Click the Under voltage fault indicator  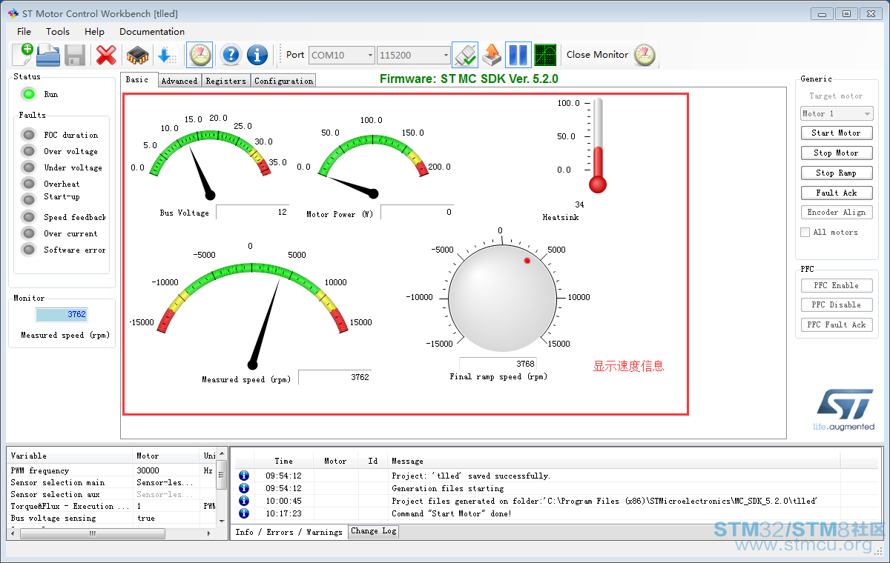[x=29, y=167]
